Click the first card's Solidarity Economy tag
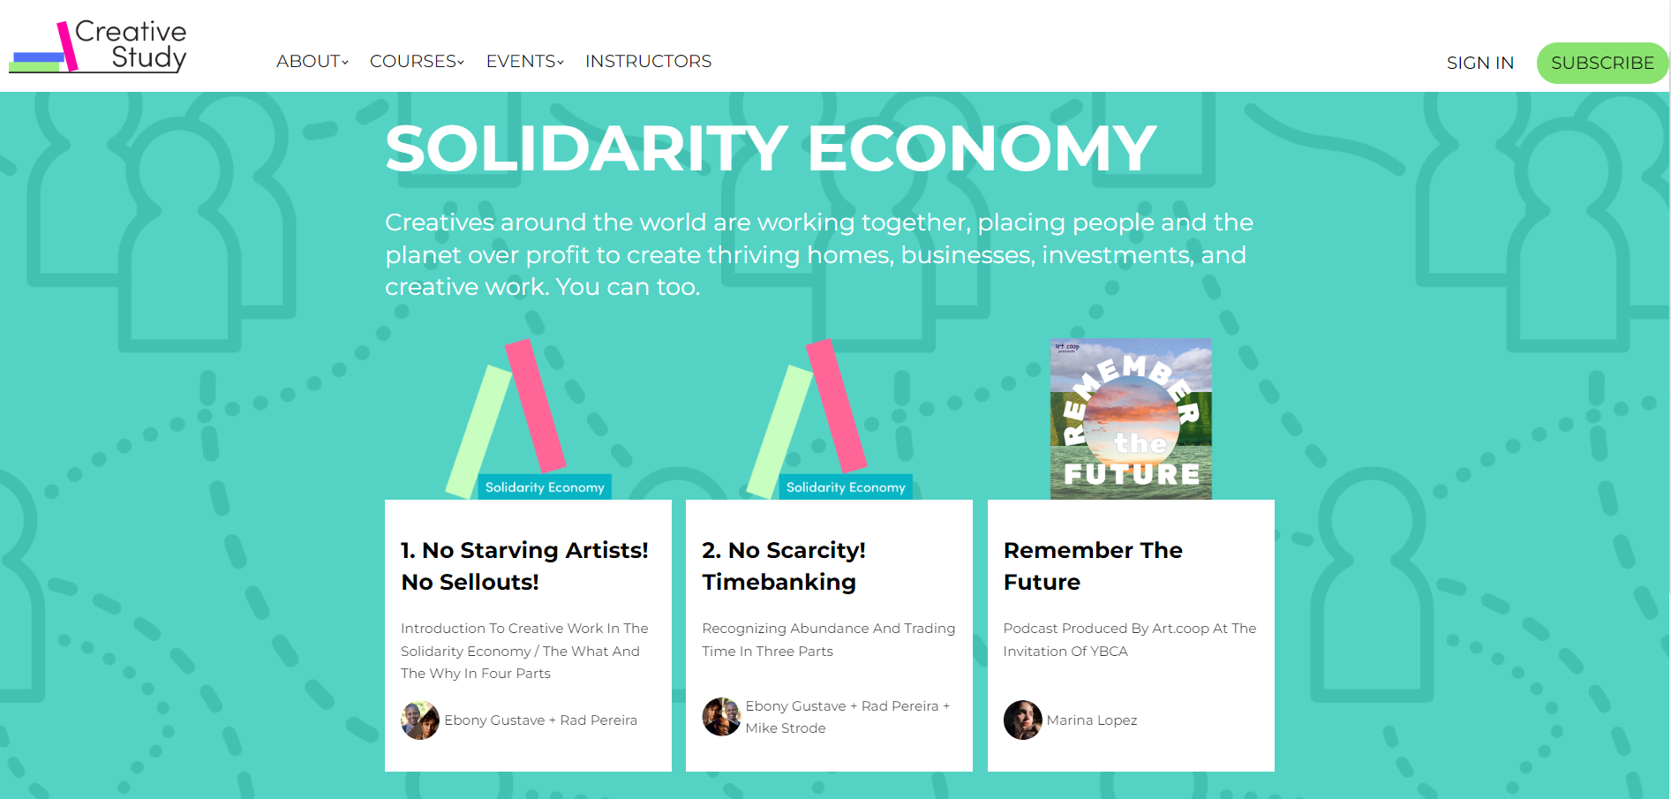 [545, 487]
